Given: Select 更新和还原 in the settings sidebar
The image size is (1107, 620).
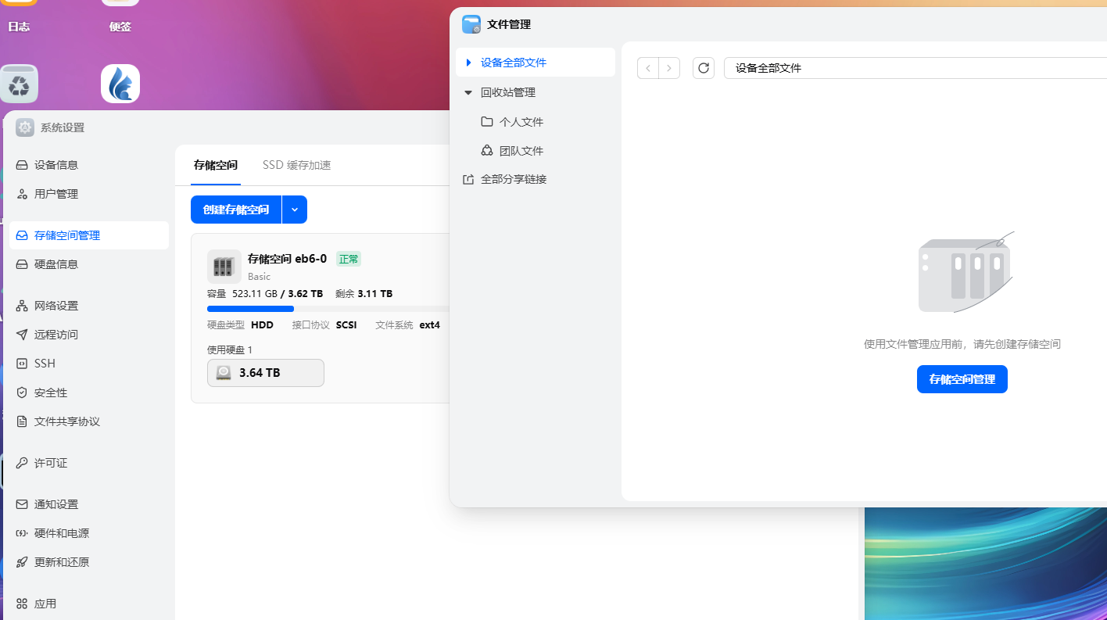Looking at the screenshot, I should (x=89, y=562).
